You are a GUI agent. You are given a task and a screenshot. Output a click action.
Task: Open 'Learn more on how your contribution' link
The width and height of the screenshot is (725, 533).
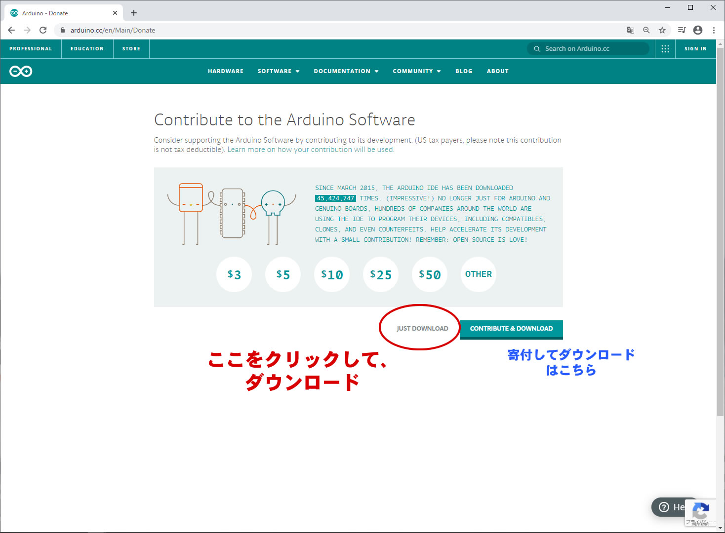(x=311, y=150)
